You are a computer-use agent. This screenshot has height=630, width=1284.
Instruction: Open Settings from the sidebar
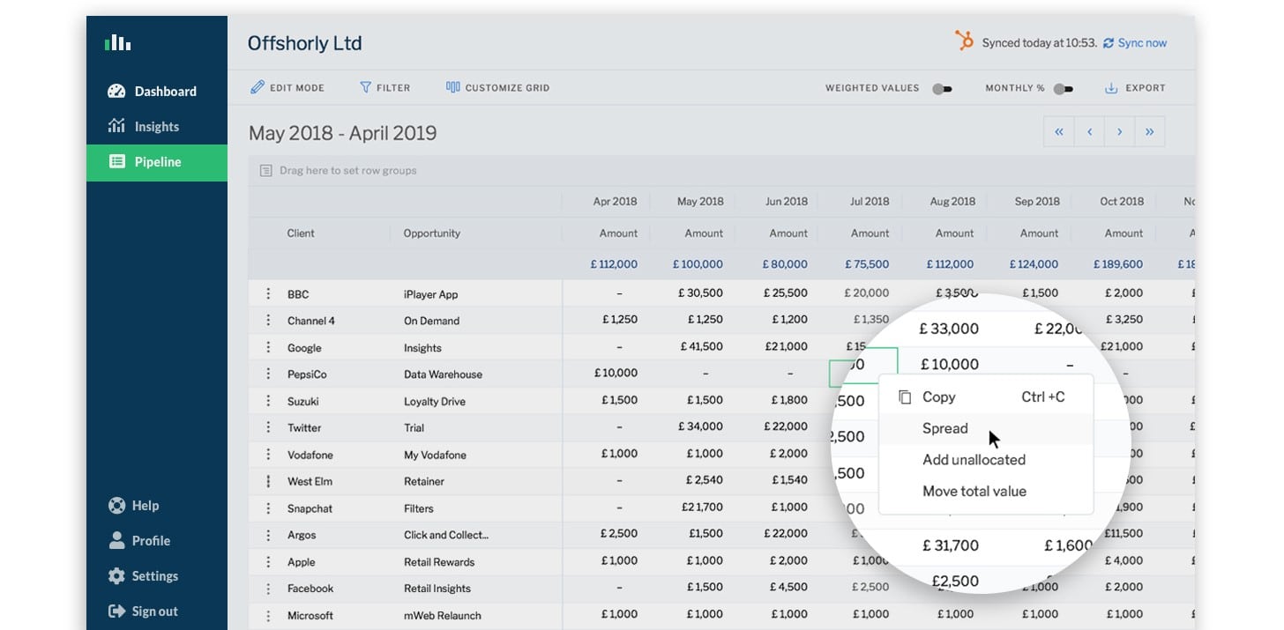(157, 576)
